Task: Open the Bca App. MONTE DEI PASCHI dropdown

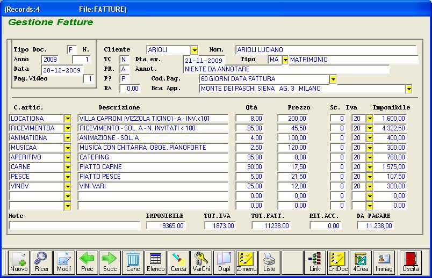Action: pos(408,89)
